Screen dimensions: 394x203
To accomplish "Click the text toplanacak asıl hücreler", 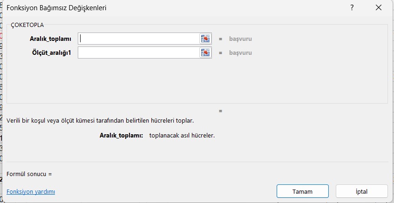I will [182, 136].
